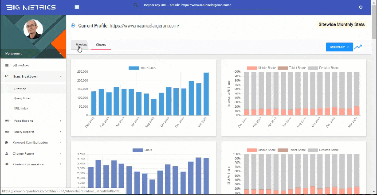Click the Change Report flask icon
Image resolution: width=377 pixels, height=195 pixels.
7,153
